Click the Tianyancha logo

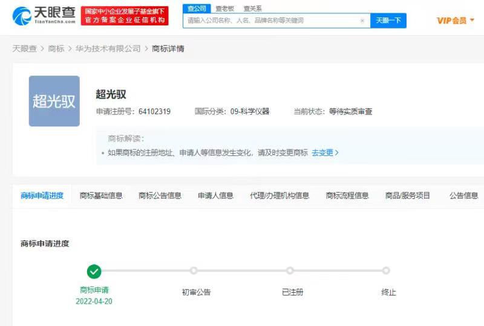(44, 16)
